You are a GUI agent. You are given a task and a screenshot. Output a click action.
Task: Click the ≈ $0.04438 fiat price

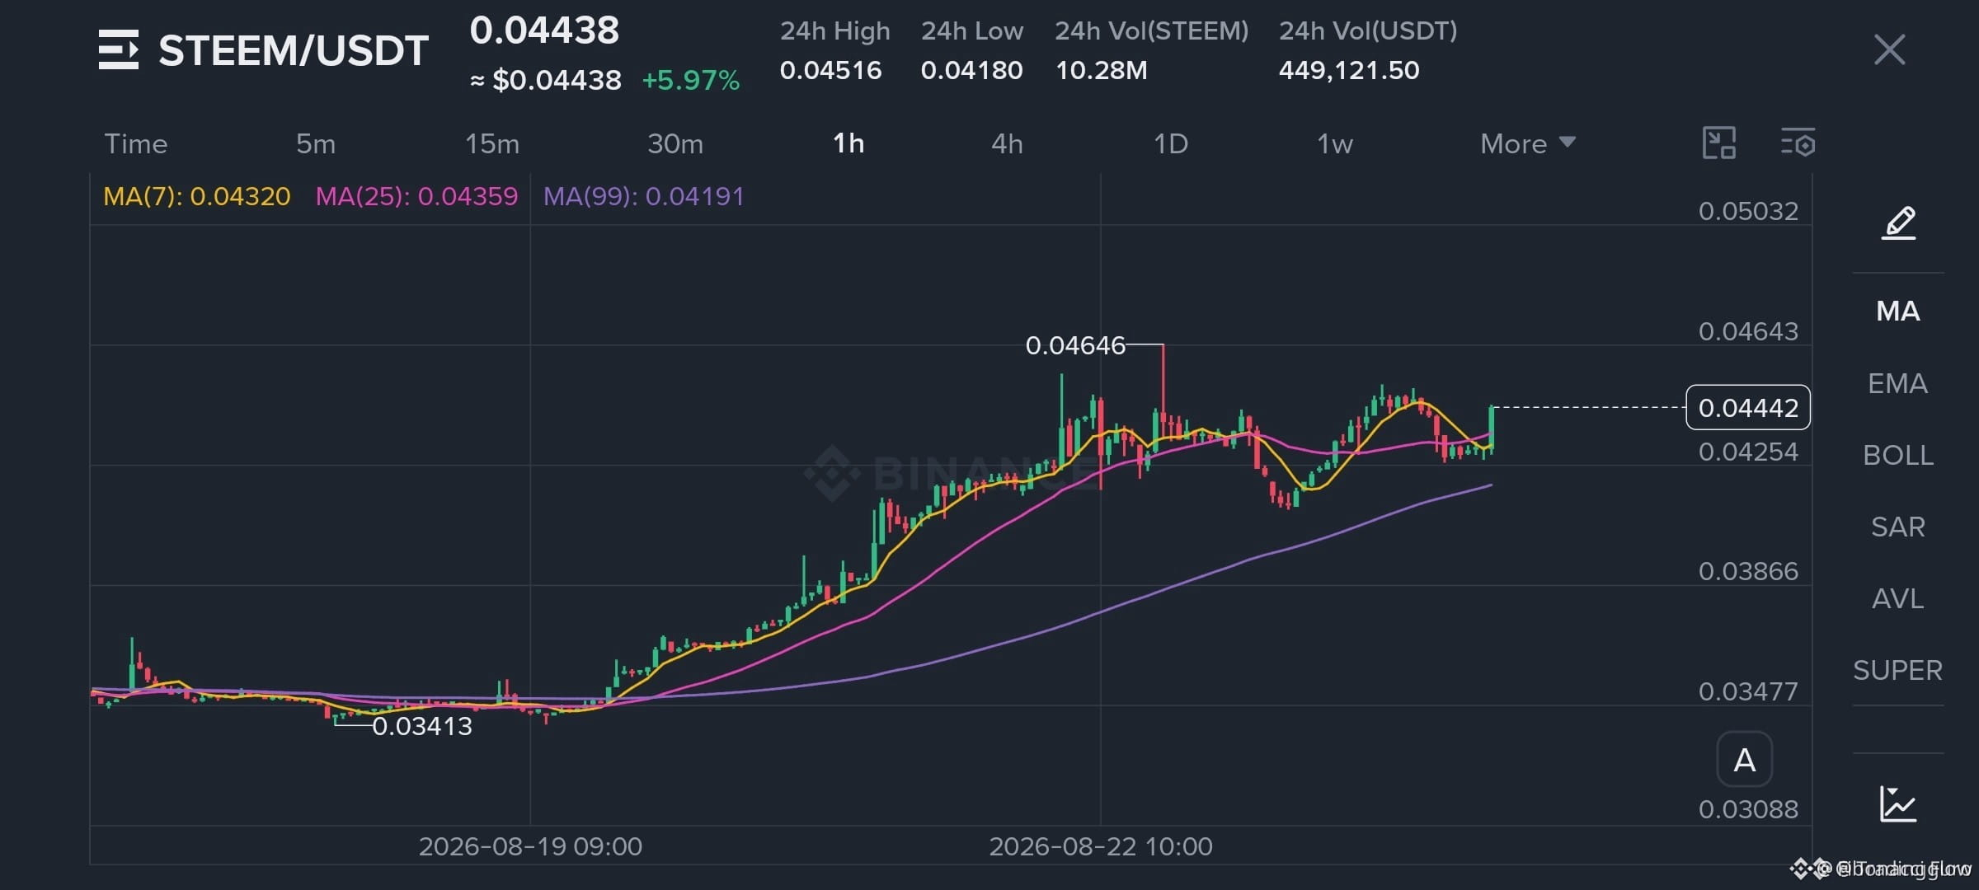click(x=545, y=80)
